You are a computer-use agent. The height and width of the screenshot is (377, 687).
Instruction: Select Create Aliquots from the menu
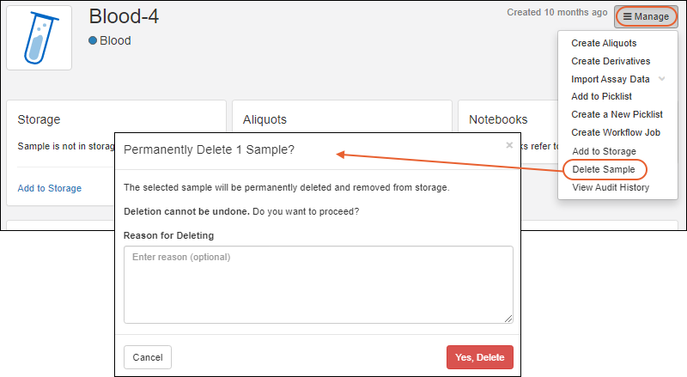click(x=604, y=43)
